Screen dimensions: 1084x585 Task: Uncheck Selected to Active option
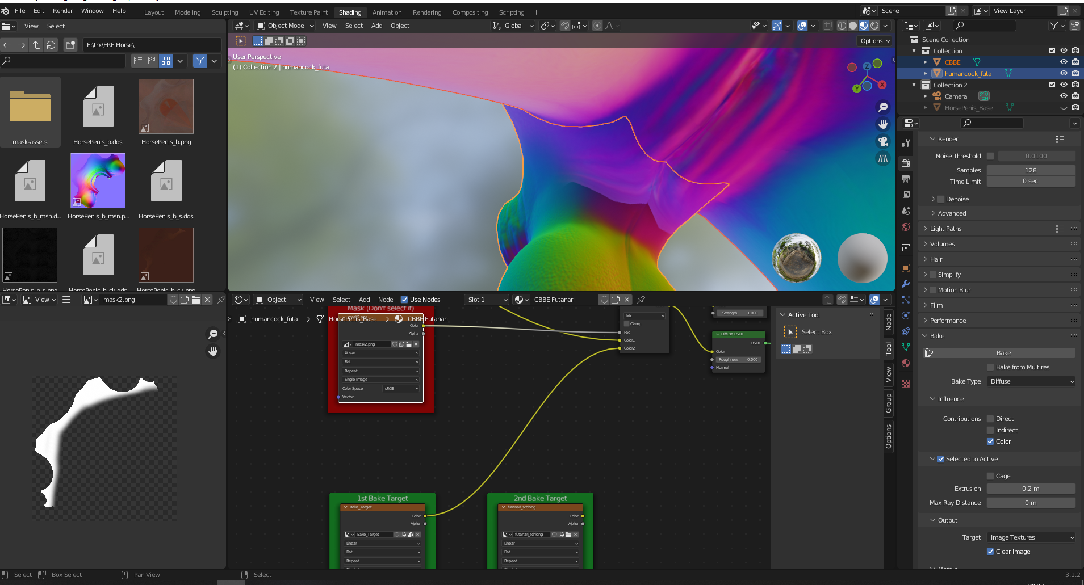tap(941, 459)
